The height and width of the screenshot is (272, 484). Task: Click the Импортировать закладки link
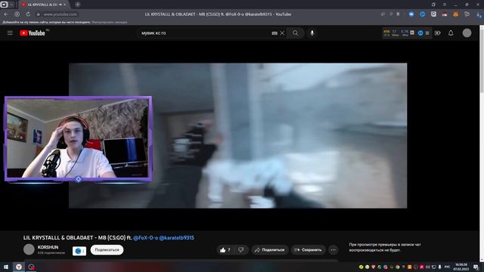[110, 22]
